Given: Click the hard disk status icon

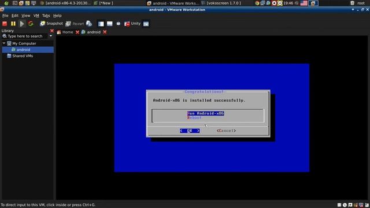Looking at the screenshot, I should tap(339, 205).
